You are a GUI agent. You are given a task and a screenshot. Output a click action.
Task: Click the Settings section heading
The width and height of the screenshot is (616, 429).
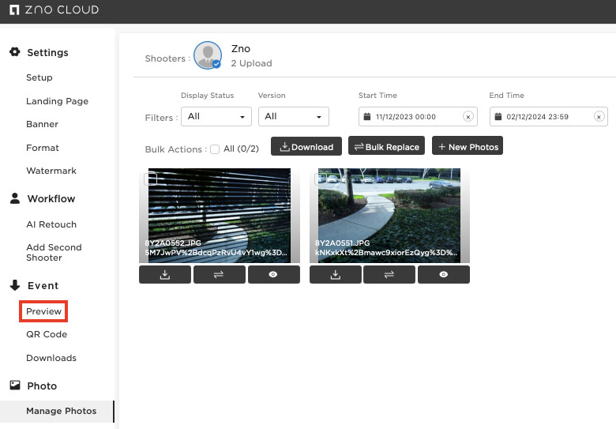47,52
